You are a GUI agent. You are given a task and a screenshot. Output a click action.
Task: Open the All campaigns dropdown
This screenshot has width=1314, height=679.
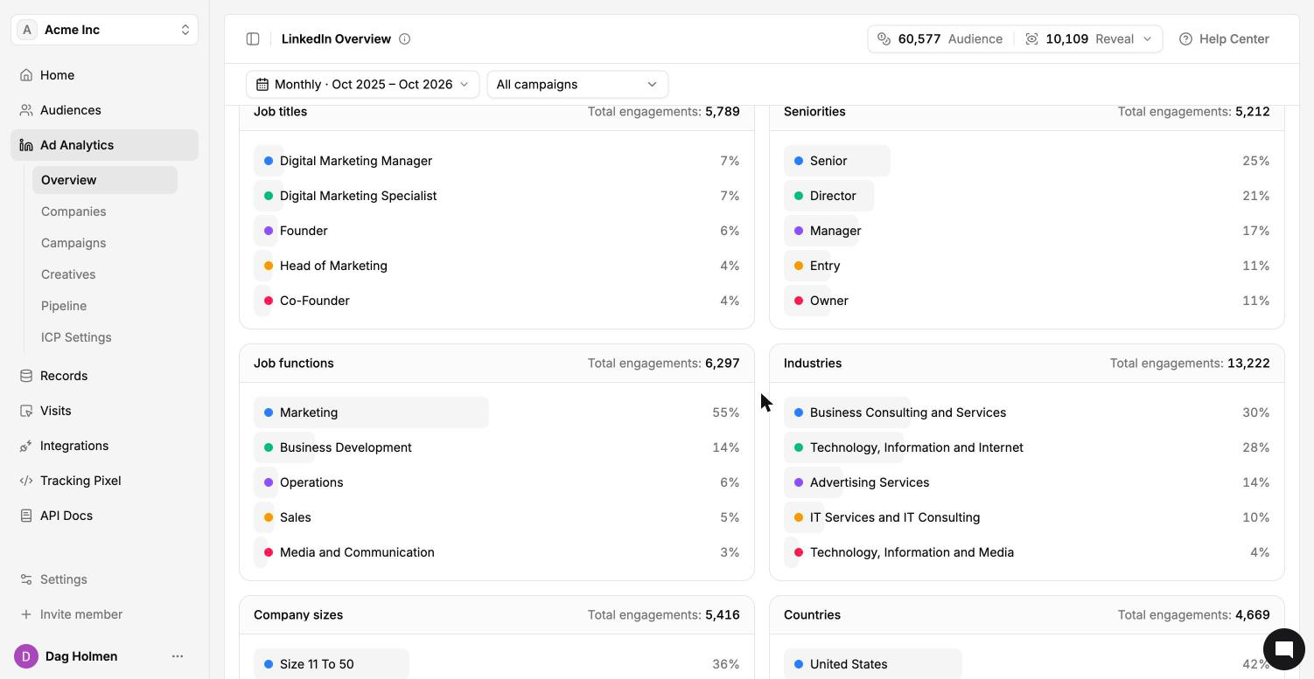click(x=577, y=84)
